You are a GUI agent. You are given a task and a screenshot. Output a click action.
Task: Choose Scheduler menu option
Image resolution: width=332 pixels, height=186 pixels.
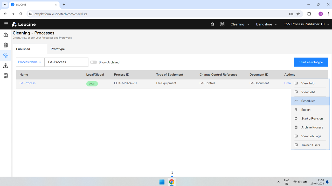point(310,101)
